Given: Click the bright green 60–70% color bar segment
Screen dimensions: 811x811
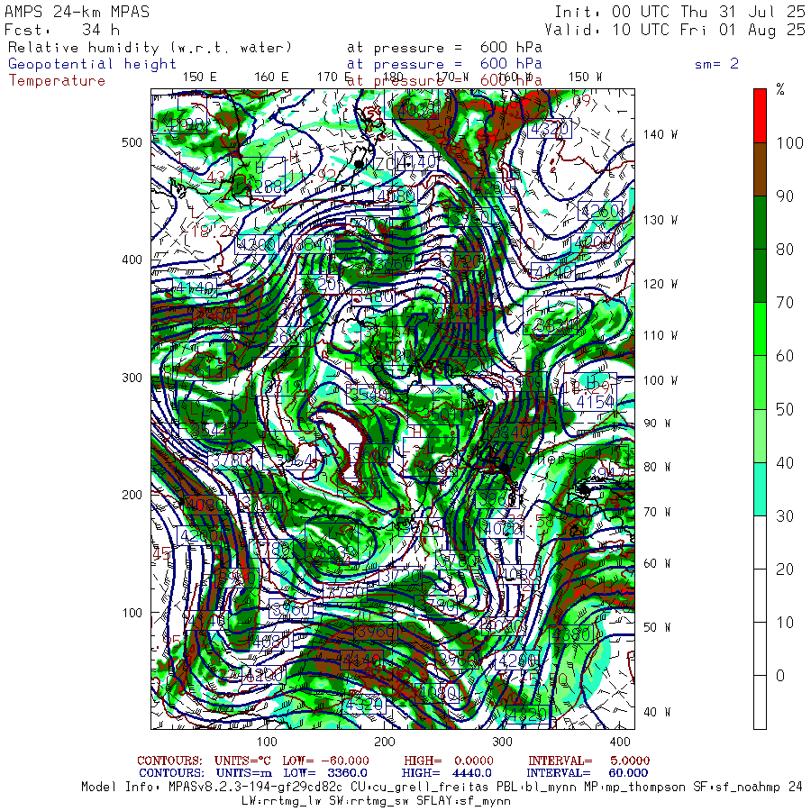Looking at the screenshot, I should coord(760,329).
